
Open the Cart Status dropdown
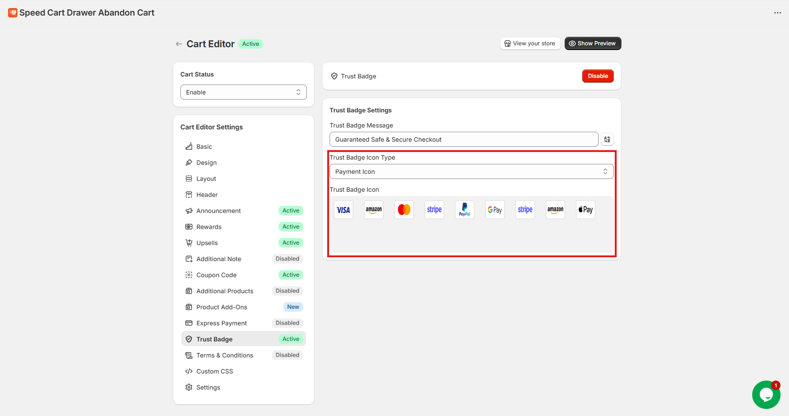pos(243,92)
